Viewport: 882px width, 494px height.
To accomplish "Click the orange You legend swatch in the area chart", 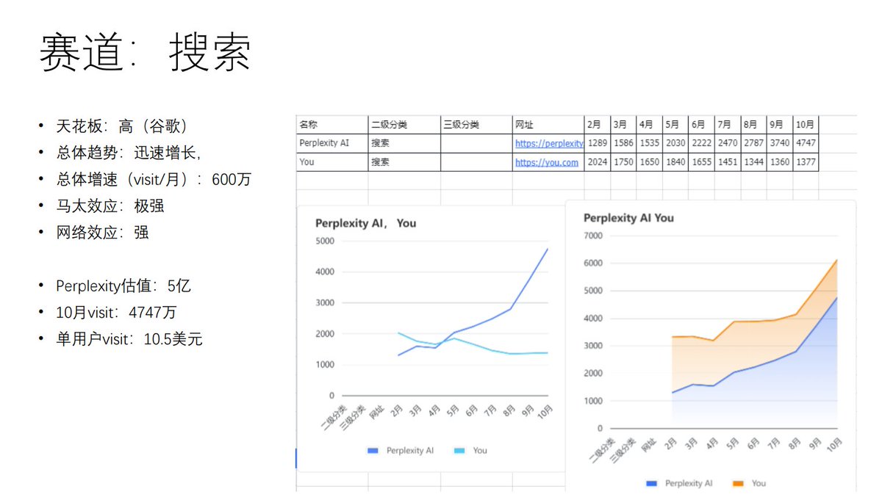I will click(x=738, y=483).
